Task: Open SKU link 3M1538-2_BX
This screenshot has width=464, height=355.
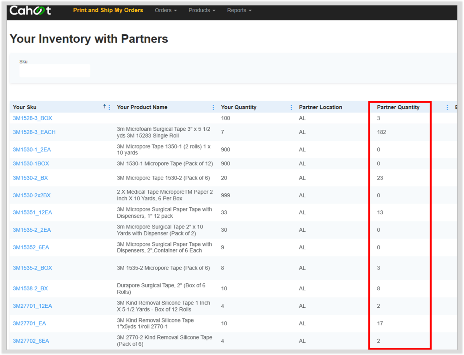Action: click(x=30, y=288)
